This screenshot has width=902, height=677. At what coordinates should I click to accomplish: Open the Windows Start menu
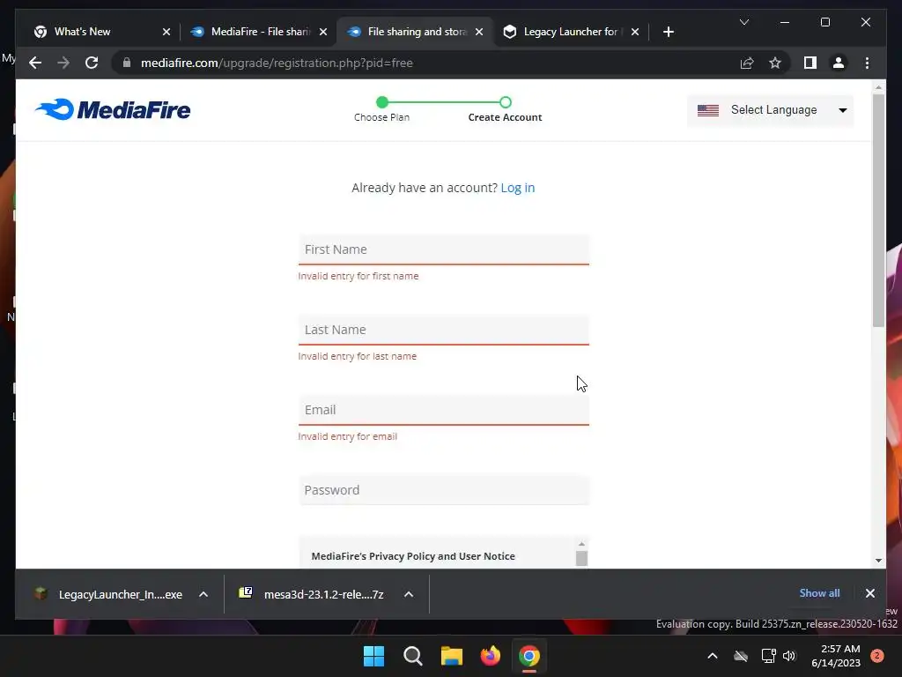coord(373,656)
